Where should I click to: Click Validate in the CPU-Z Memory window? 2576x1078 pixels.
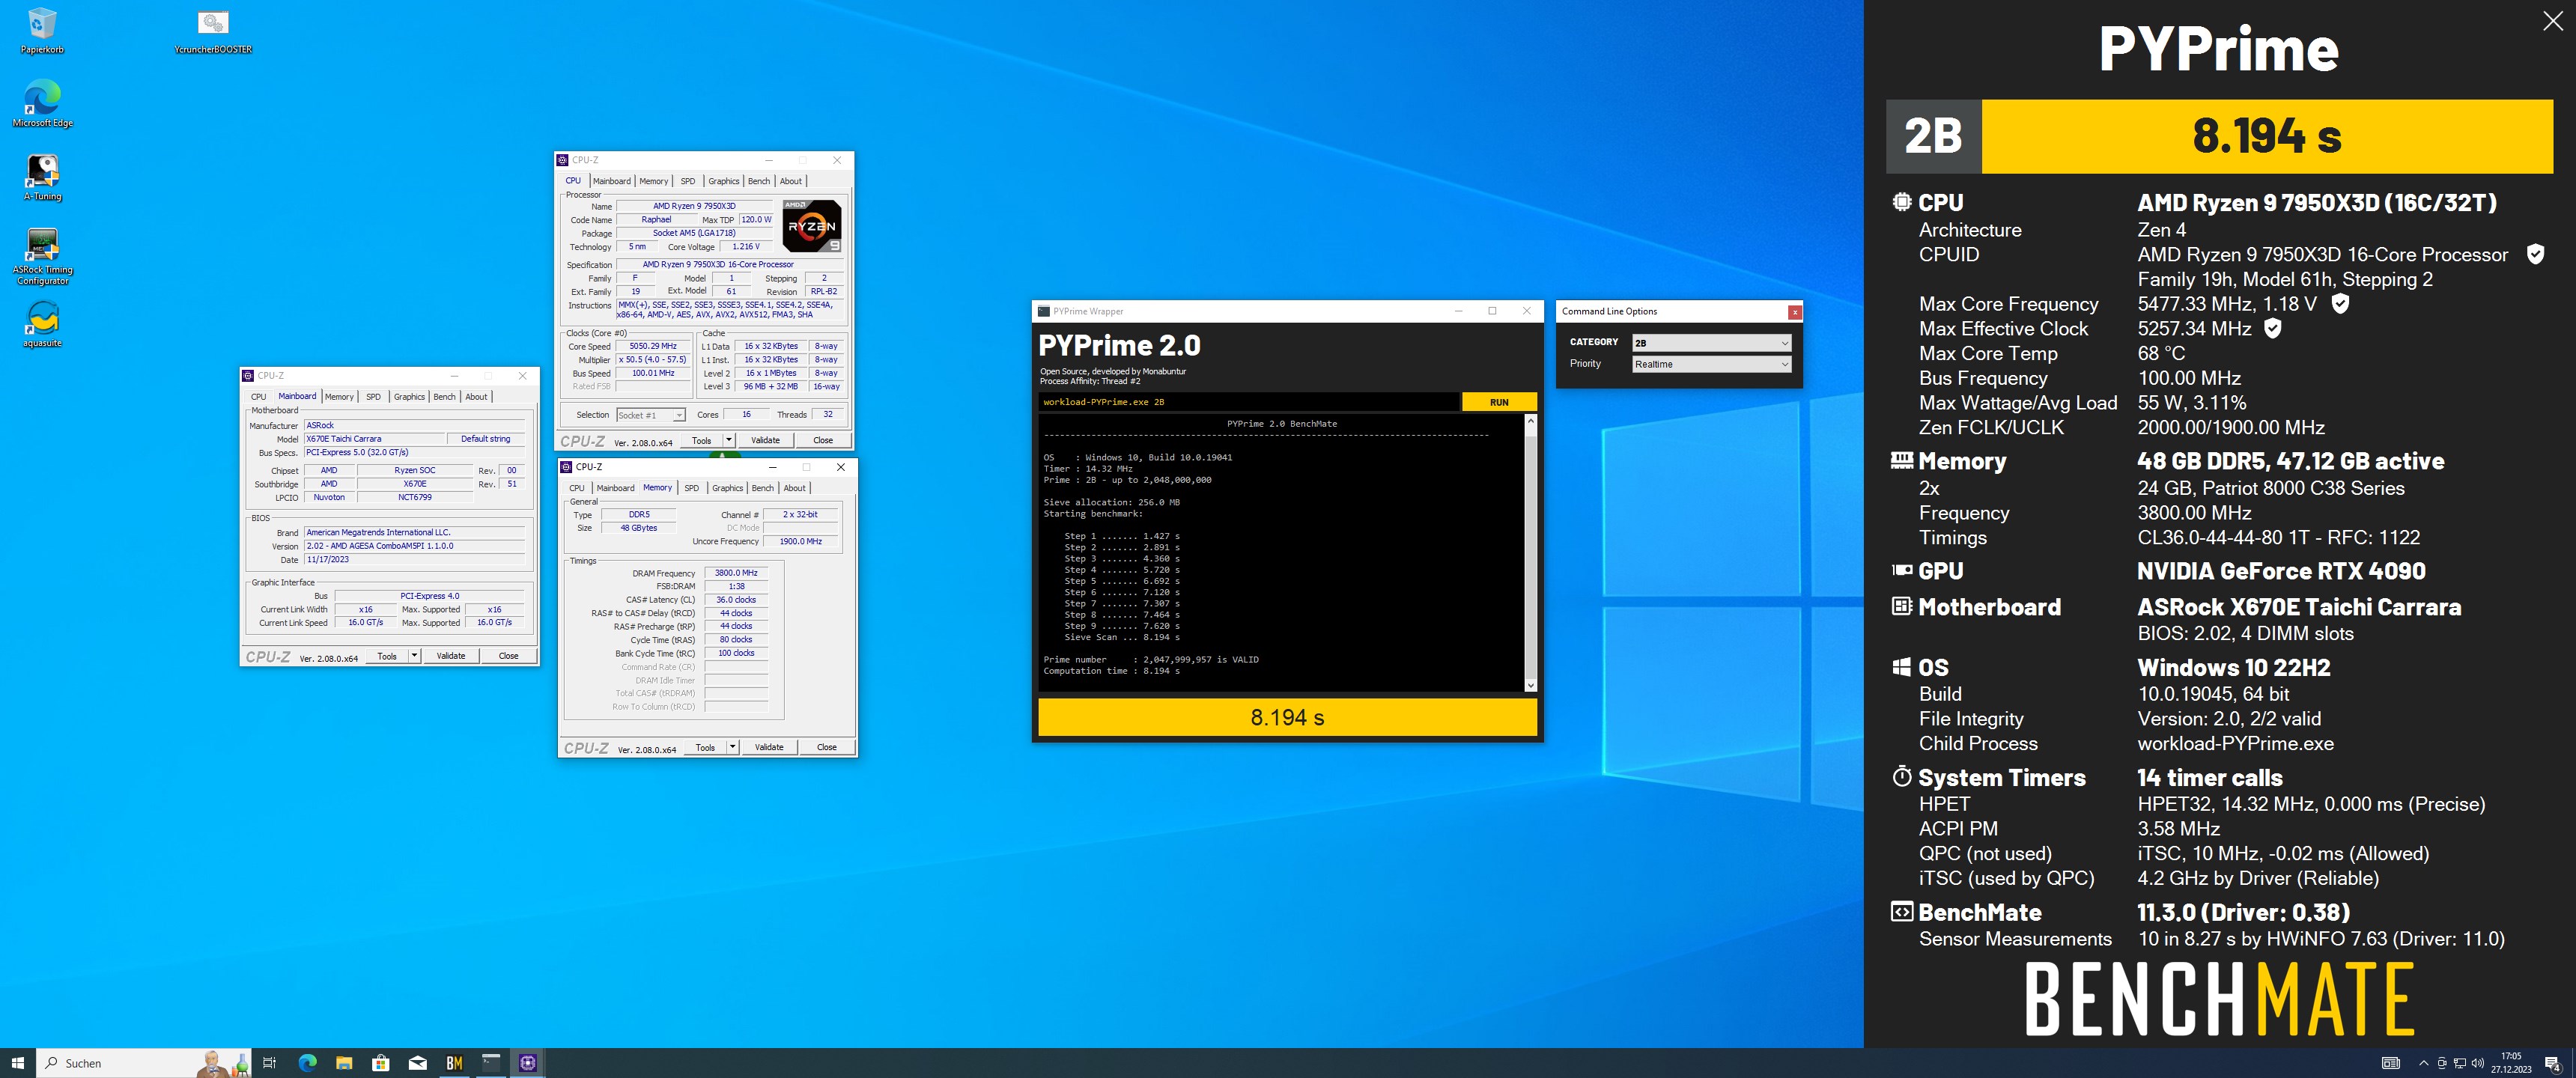click(769, 747)
